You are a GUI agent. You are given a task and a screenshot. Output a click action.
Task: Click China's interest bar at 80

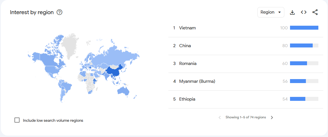pos(301,45)
